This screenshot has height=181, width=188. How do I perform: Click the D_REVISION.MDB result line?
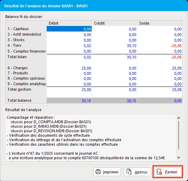[x=51, y=131]
